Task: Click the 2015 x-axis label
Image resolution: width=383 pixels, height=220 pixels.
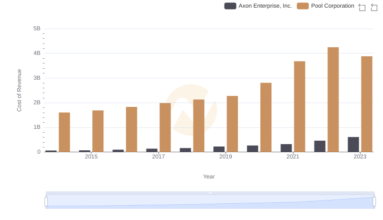Action: coord(91,157)
